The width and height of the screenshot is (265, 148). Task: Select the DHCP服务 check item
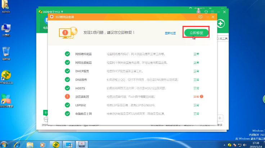(x=82, y=71)
